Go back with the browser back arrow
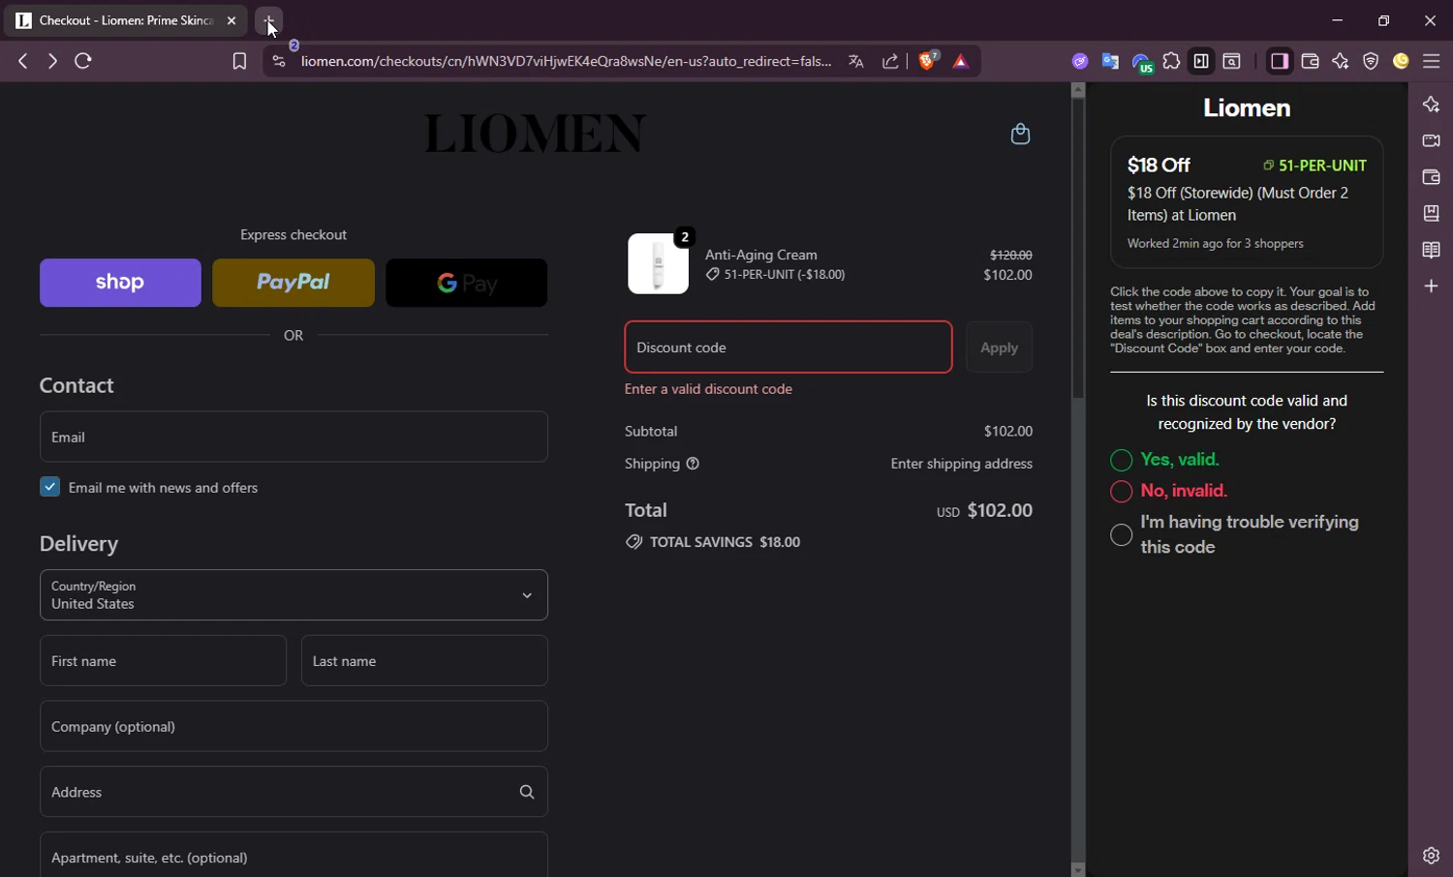 coord(23,61)
